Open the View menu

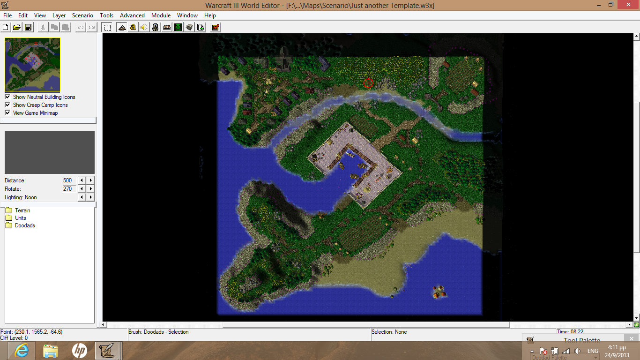click(40, 15)
